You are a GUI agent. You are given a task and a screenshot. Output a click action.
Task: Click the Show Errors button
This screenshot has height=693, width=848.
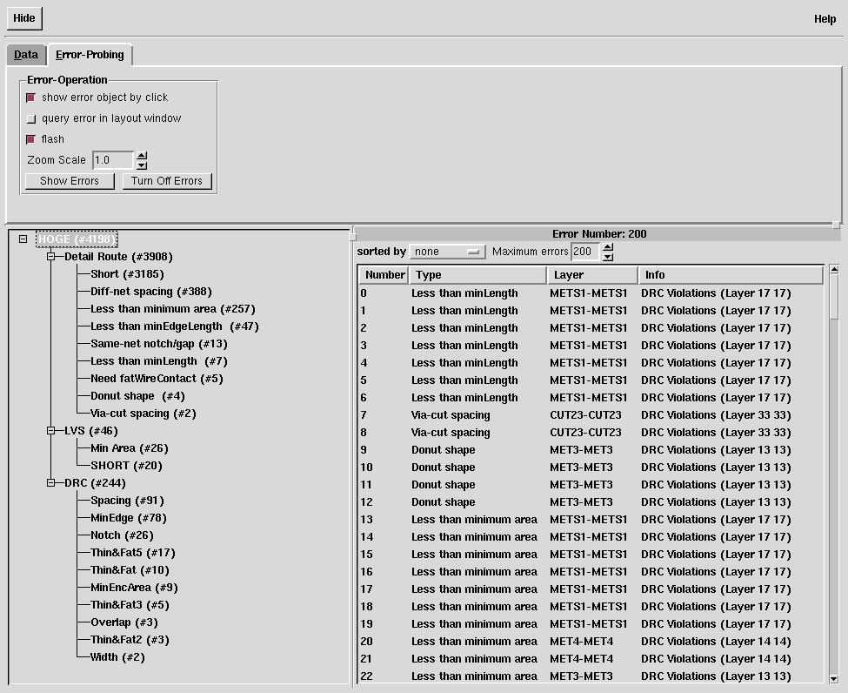point(70,181)
